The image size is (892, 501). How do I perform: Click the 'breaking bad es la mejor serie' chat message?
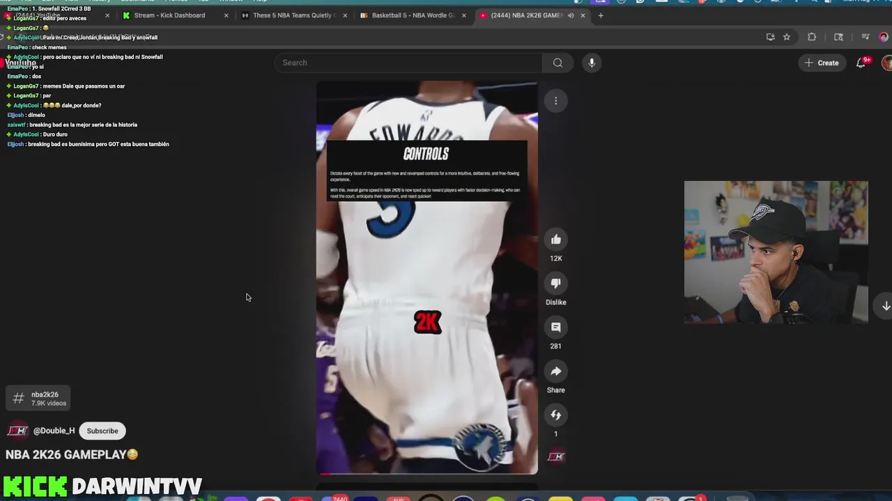72,125
